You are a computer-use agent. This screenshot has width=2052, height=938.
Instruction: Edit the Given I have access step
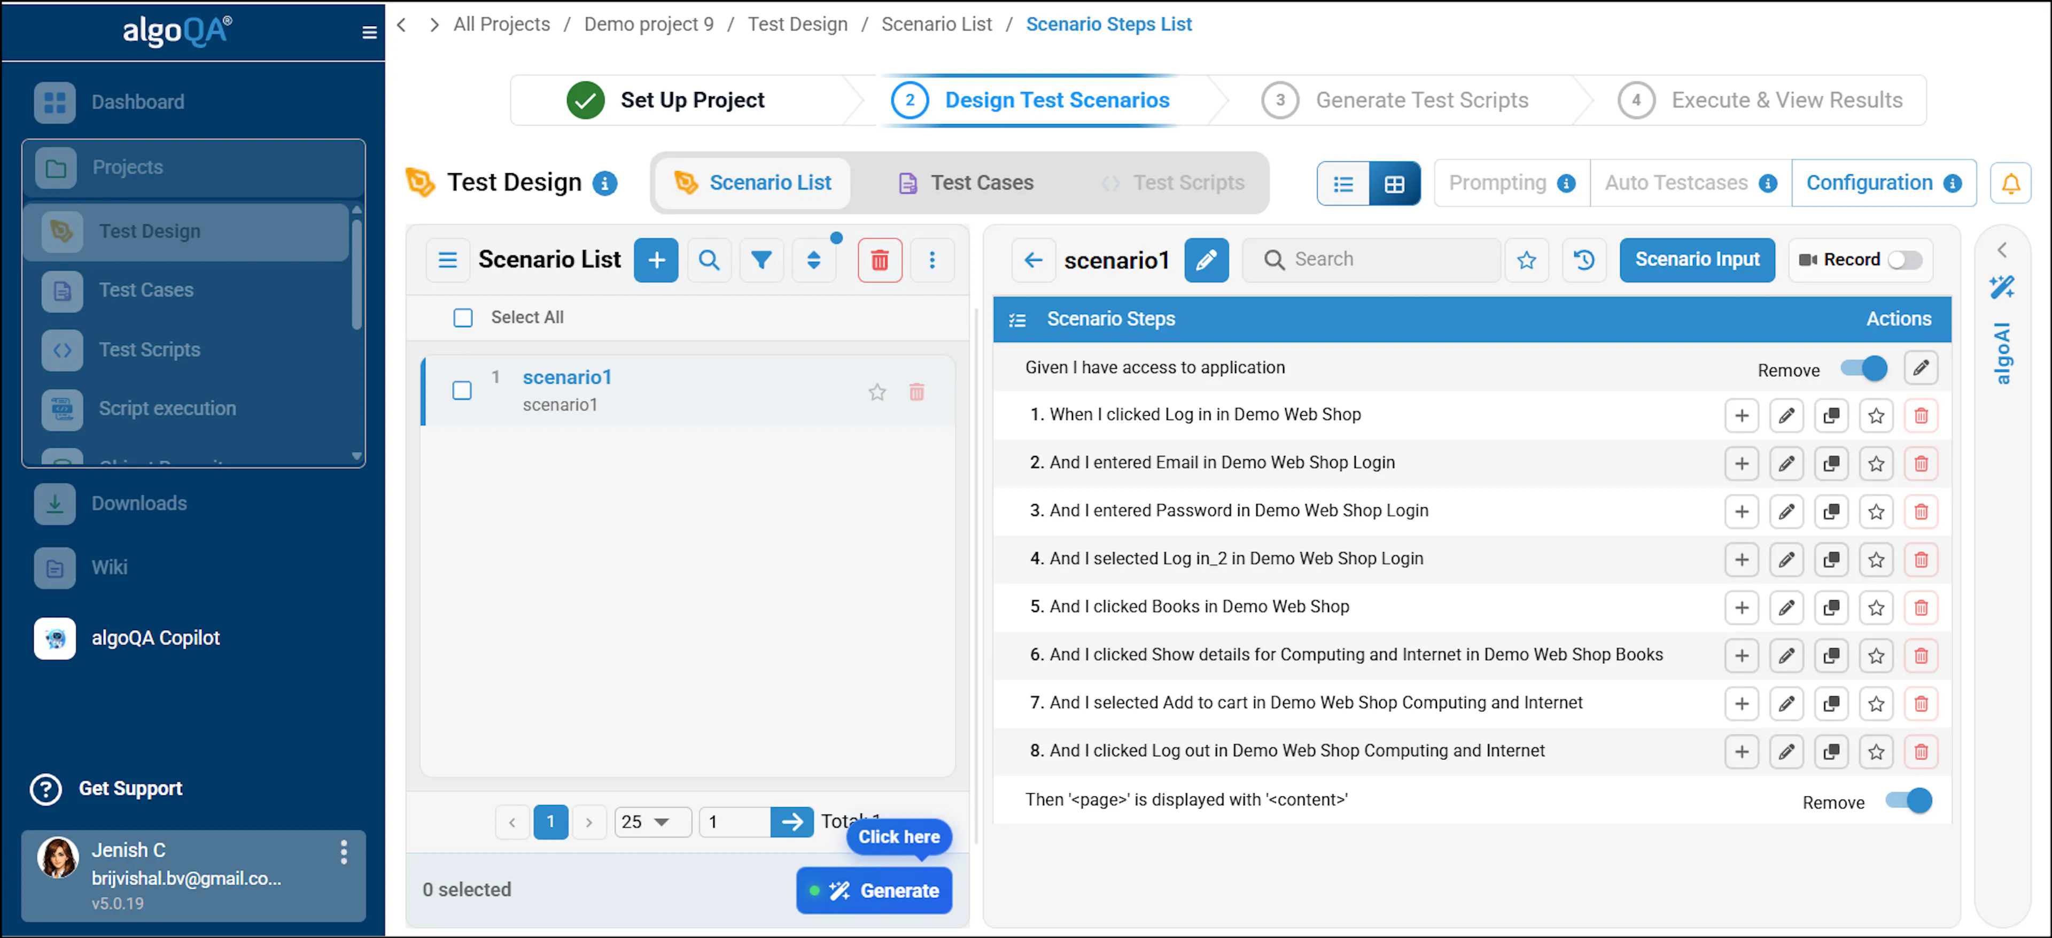(x=1921, y=368)
